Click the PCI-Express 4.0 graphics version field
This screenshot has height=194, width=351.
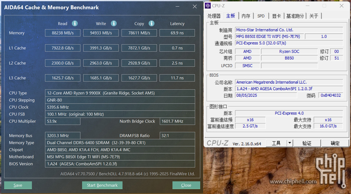[289, 113]
